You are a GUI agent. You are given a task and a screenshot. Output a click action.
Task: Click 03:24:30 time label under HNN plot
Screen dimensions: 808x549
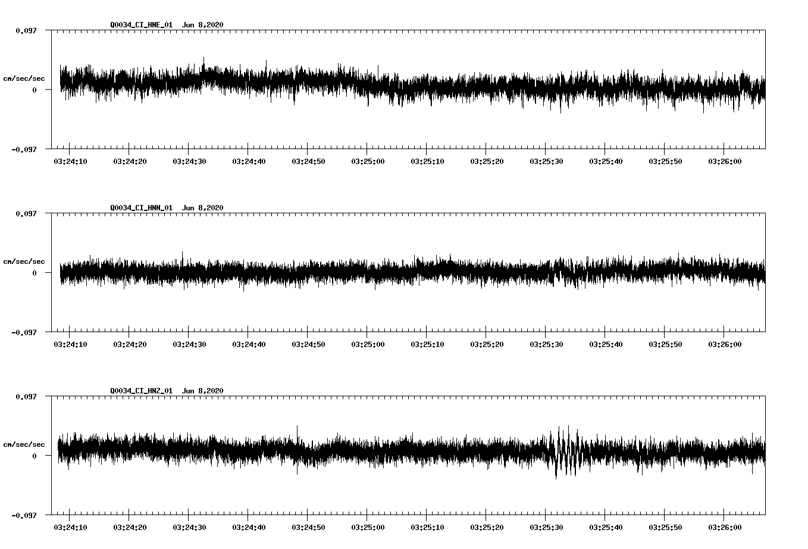click(x=189, y=345)
